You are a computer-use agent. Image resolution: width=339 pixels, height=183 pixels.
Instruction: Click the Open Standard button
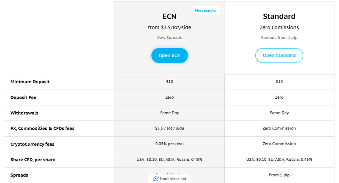[279, 55]
